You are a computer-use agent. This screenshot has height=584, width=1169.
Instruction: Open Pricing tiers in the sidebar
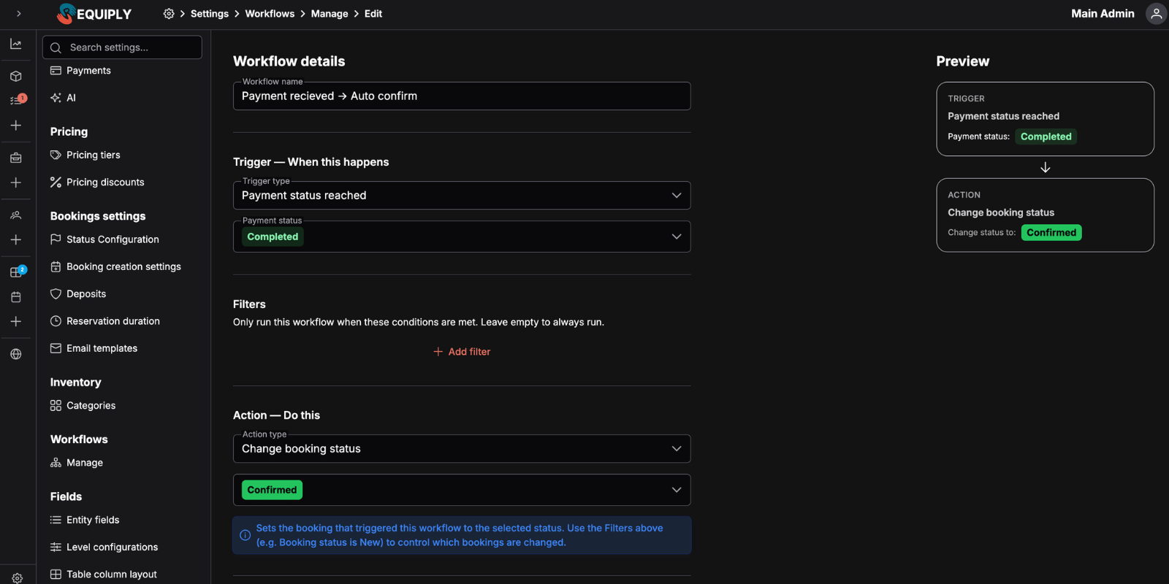click(85, 155)
